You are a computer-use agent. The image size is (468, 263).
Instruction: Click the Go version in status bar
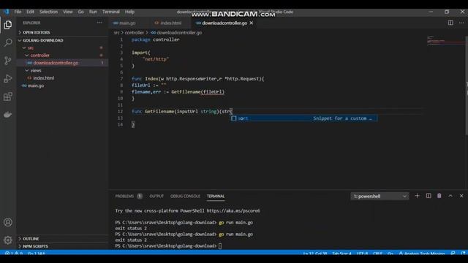click(37, 254)
